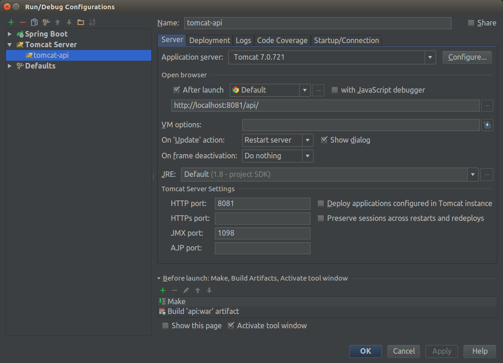Browse for browser with ellipsis next to Default

[318, 90]
